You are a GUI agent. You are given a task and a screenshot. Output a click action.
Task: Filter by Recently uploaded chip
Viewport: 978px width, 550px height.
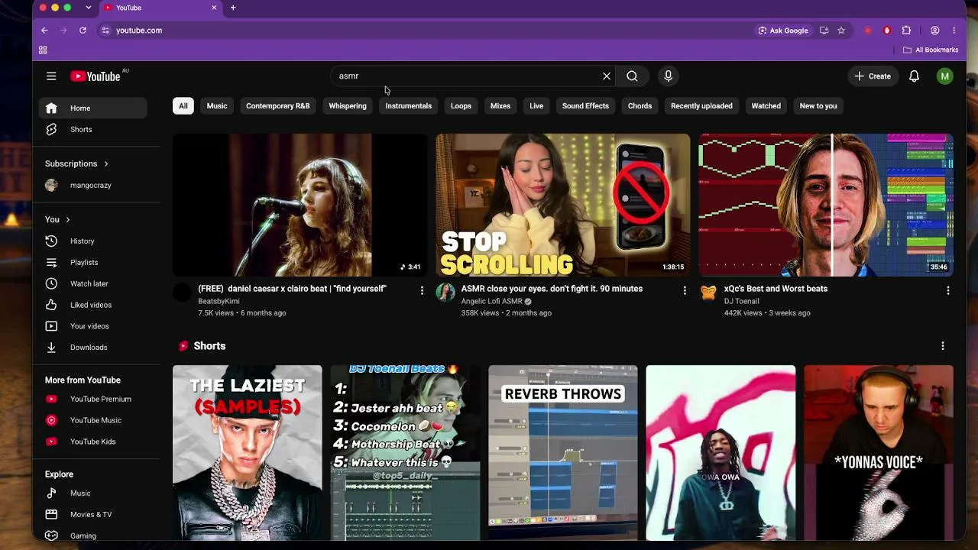[x=701, y=106]
